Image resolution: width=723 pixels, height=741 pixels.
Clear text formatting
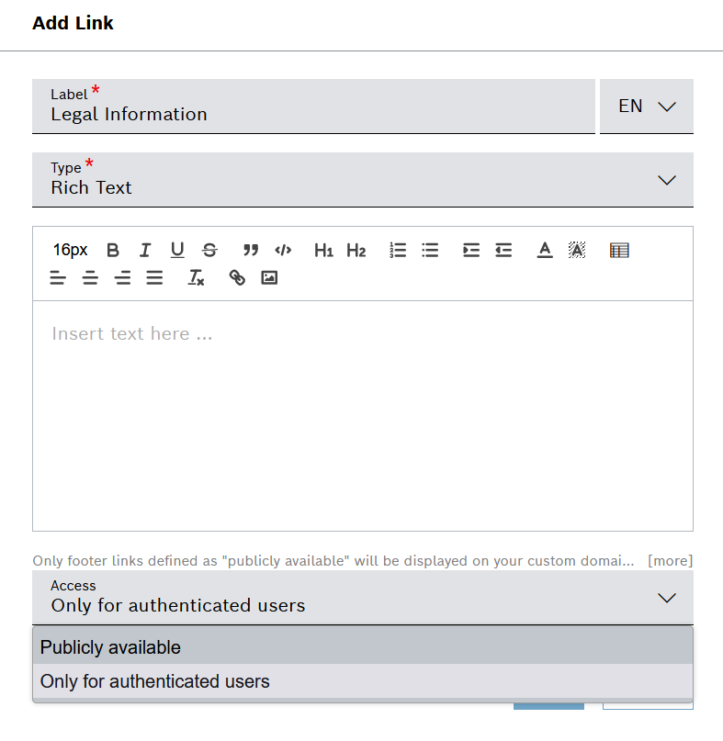click(196, 277)
